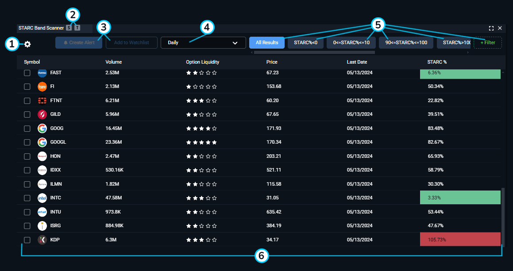Click the INTC Intel logo

click(x=42, y=198)
